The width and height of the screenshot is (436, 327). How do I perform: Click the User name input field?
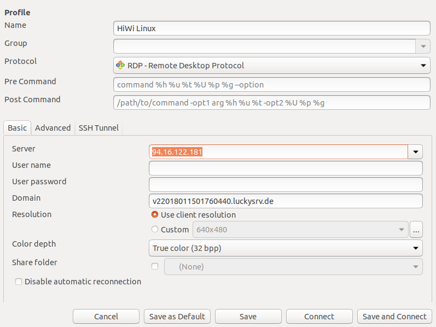pyautogui.click(x=286, y=168)
